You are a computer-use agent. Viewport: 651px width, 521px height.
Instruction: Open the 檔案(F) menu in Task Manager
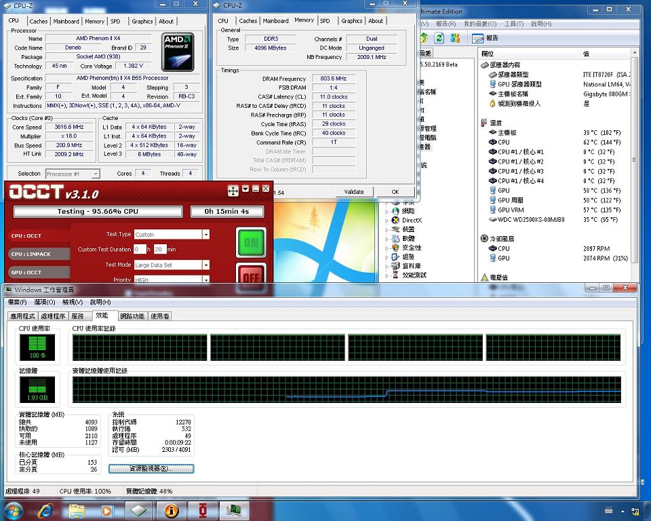click(18, 302)
